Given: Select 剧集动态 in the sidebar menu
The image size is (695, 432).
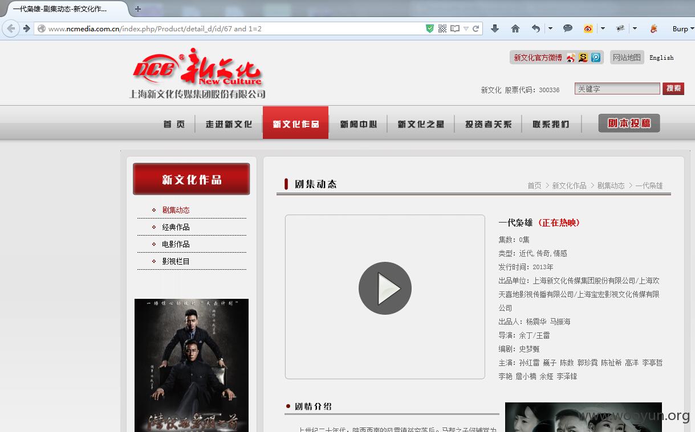Looking at the screenshot, I should click(x=176, y=210).
